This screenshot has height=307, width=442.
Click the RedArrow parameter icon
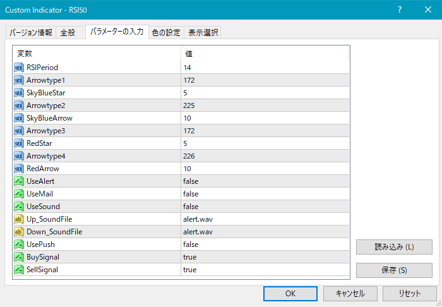tap(18, 169)
